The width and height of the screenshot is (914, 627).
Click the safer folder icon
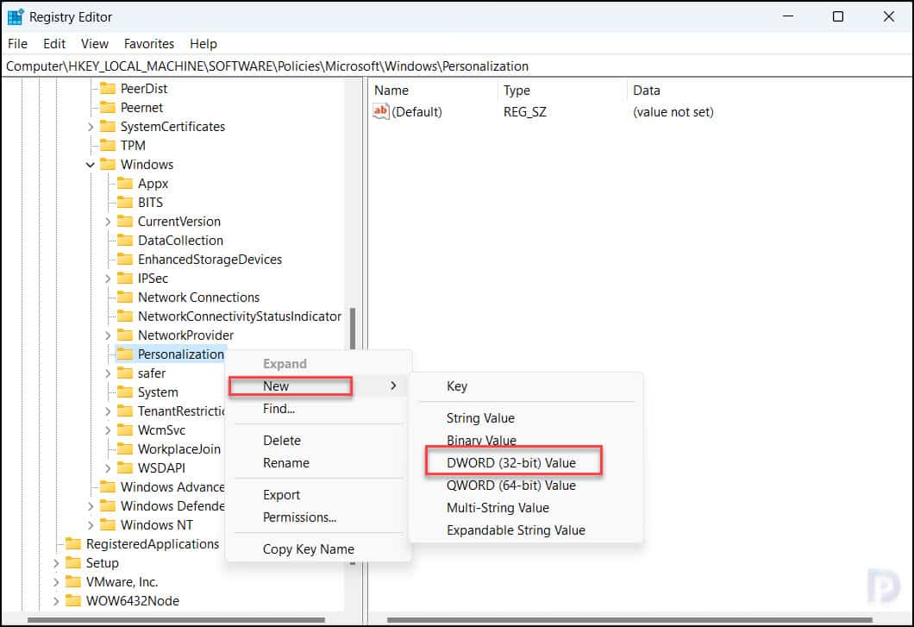[125, 373]
